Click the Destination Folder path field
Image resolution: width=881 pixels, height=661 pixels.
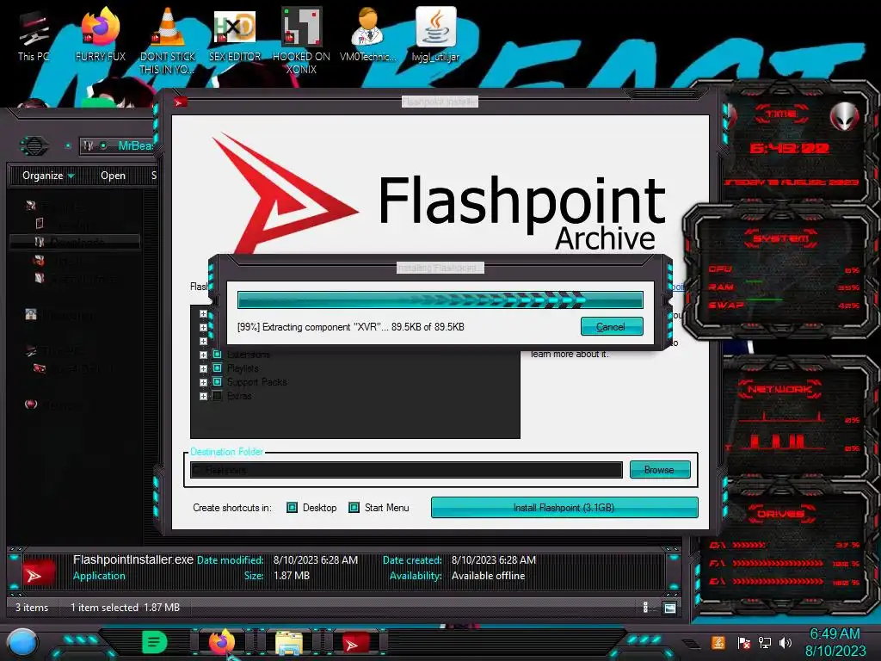coord(406,470)
